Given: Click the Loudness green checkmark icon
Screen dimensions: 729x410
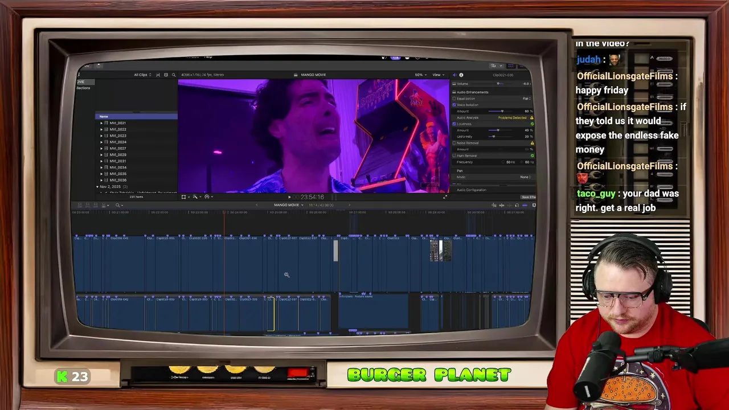Looking at the screenshot, I should click(x=532, y=124).
